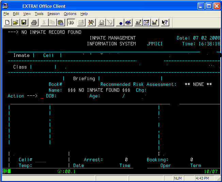Image resolution: width=222 pixels, height=182 pixels.
Task: Open the Edit menu
Action: pyautogui.click(x=16, y=14)
